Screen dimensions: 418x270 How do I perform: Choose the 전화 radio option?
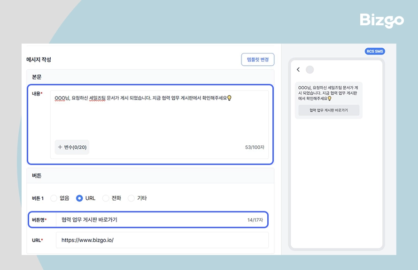coord(106,198)
